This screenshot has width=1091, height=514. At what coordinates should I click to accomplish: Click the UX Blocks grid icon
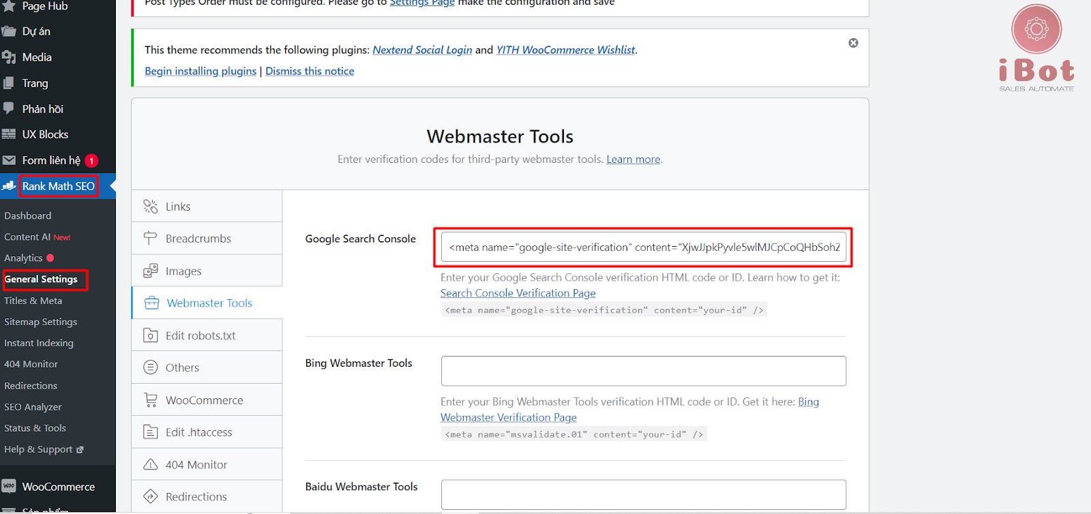9,134
